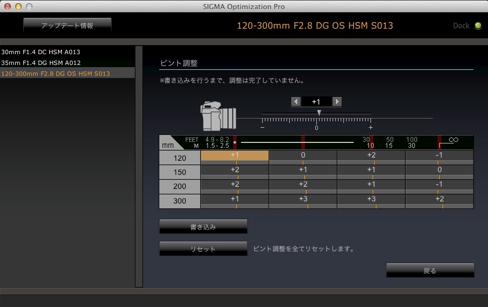Image resolution: width=488 pixels, height=307 pixels.
Task: Select 120mm row infinity cell showing -1
Action: pyautogui.click(x=439, y=158)
